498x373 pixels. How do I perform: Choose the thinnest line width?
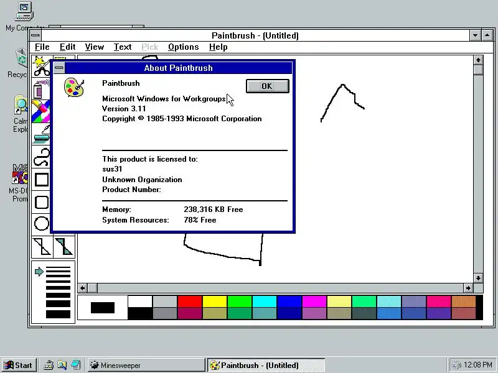coord(58,268)
